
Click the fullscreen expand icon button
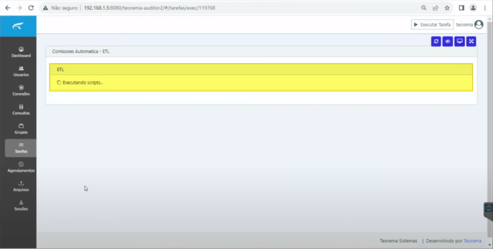click(x=471, y=41)
